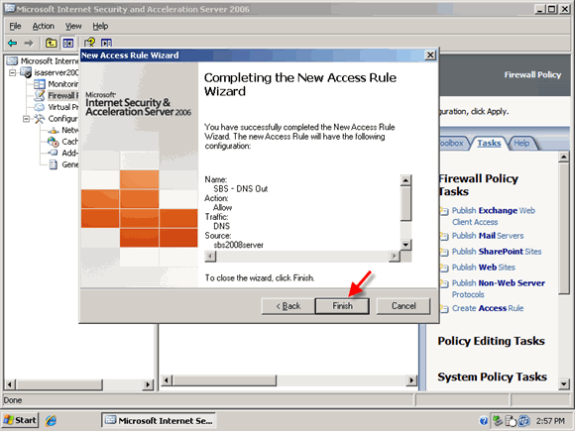Click the summary box vertical scroll thumb
This screenshot has width=575, height=431.
tap(405, 204)
